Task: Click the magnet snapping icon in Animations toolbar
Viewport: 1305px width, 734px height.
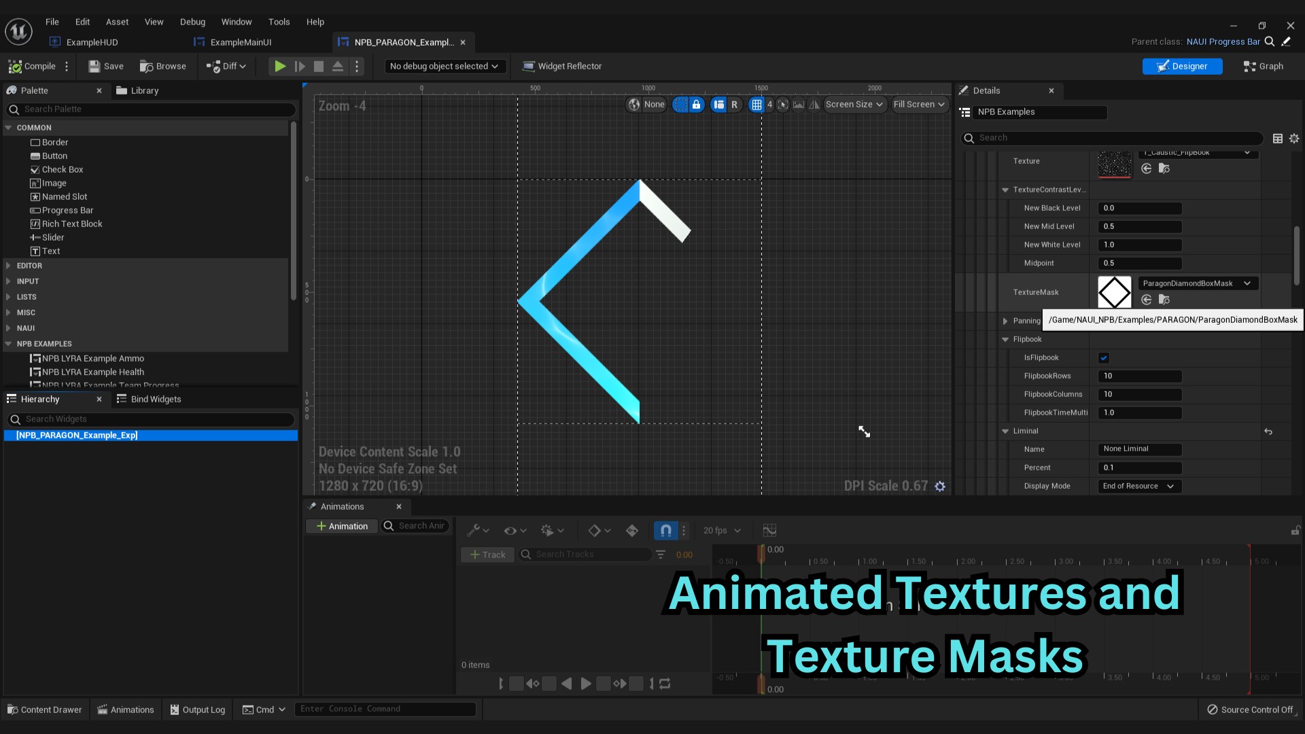Action: [666, 531]
